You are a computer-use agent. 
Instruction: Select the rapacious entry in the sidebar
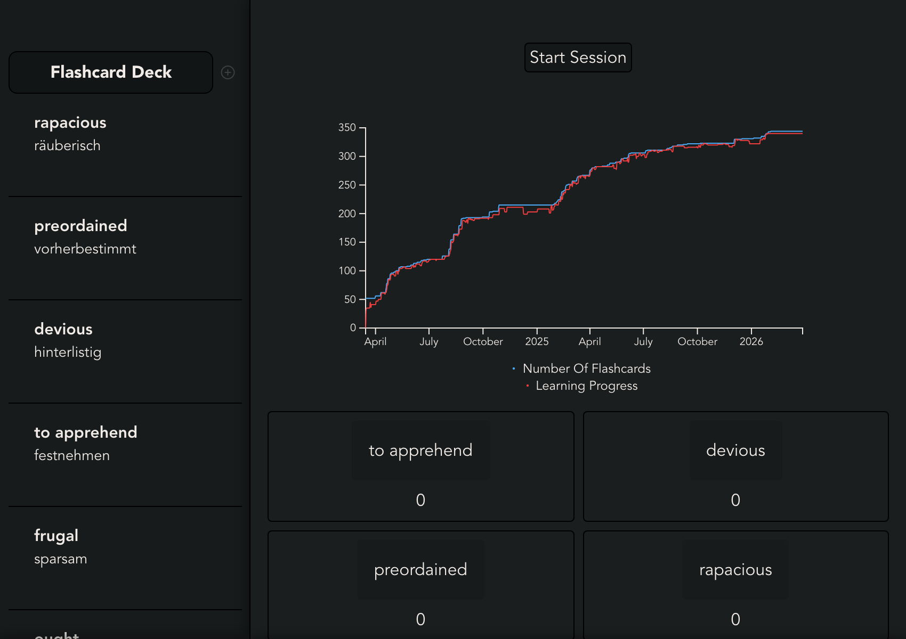pos(70,122)
